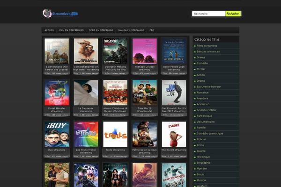Screen dimensions: 281x187
Task: Select the Comédie dramatique category
Action: tap(210, 134)
